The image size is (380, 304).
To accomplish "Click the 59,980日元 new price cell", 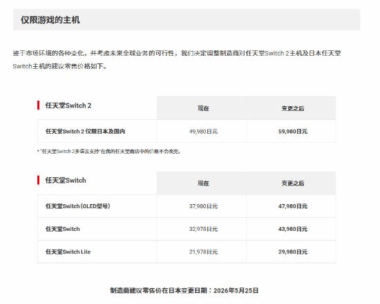I will [293, 132].
